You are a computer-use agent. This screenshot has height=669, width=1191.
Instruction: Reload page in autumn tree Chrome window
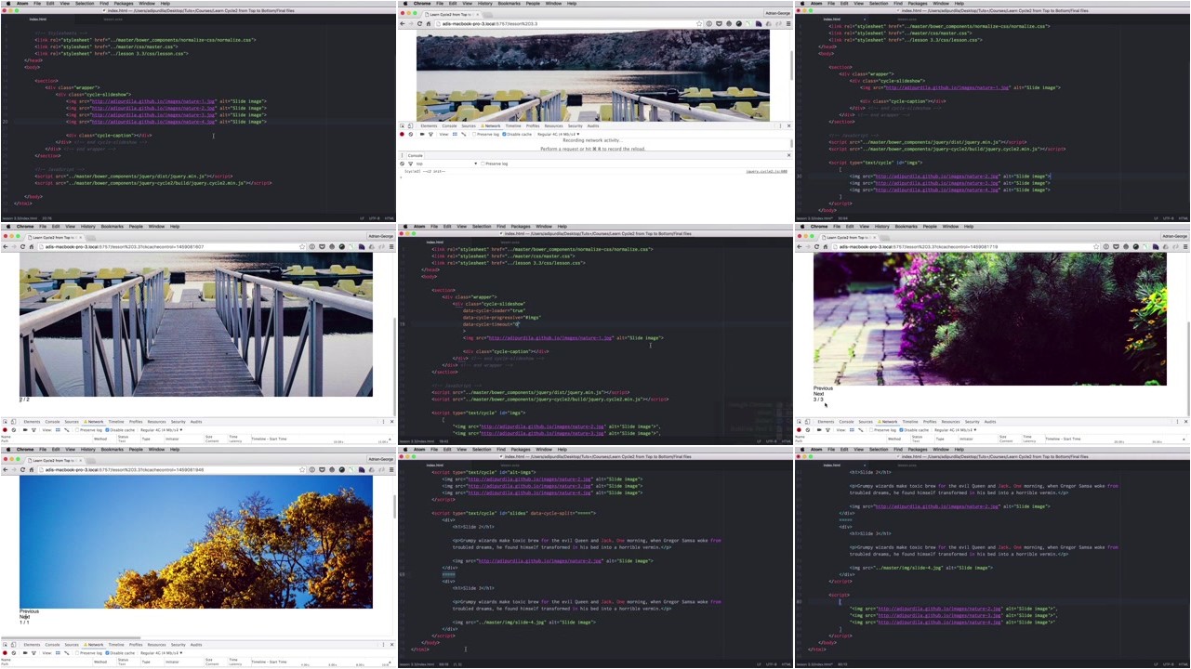click(22, 469)
